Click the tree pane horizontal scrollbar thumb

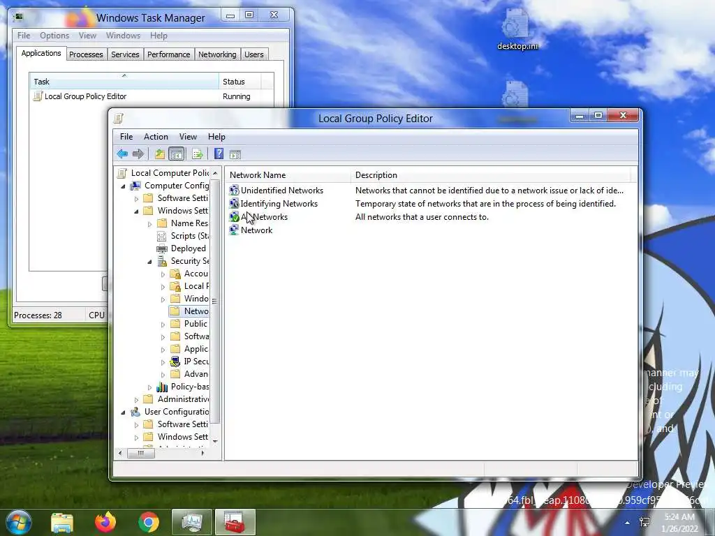click(141, 453)
